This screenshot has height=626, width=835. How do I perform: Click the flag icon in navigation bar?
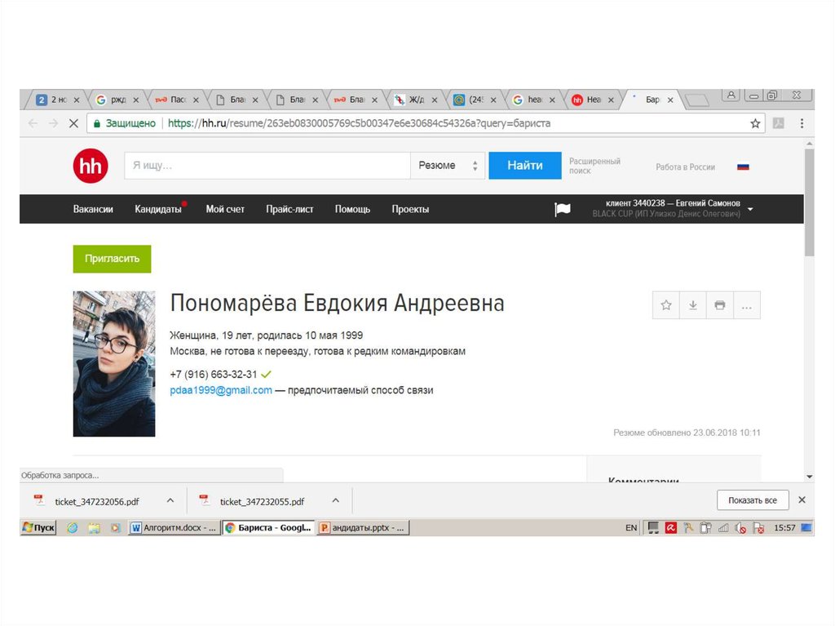(x=563, y=210)
